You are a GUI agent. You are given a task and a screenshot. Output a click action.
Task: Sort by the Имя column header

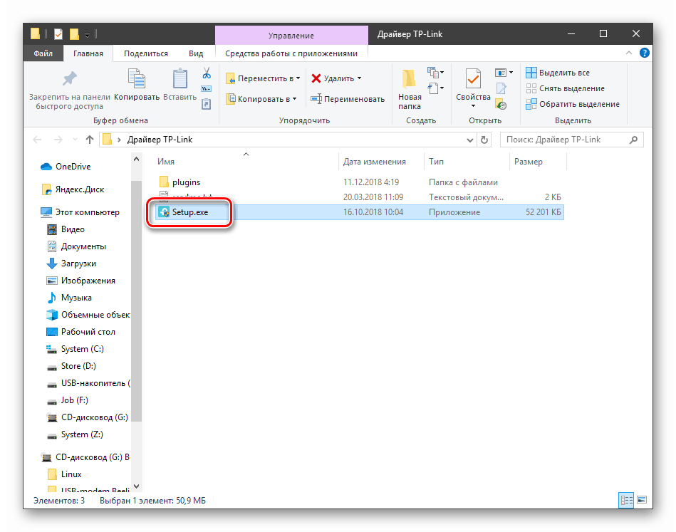tap(246, 162)
